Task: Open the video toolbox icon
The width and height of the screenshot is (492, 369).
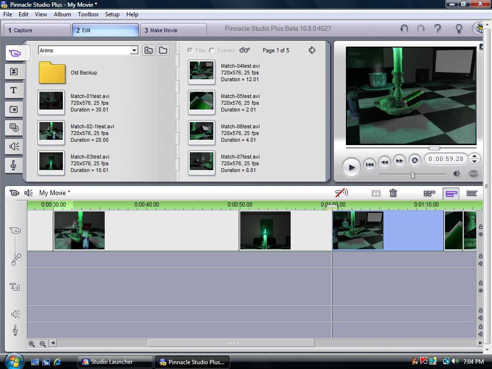Action: click(x=14, y=193)
